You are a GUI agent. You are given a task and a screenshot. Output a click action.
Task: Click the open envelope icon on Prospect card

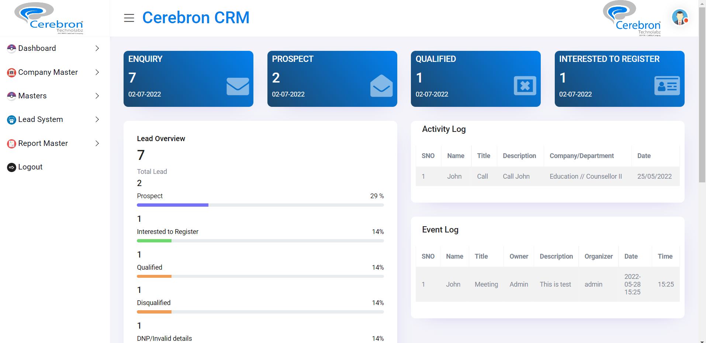click(x=381, y=86)
